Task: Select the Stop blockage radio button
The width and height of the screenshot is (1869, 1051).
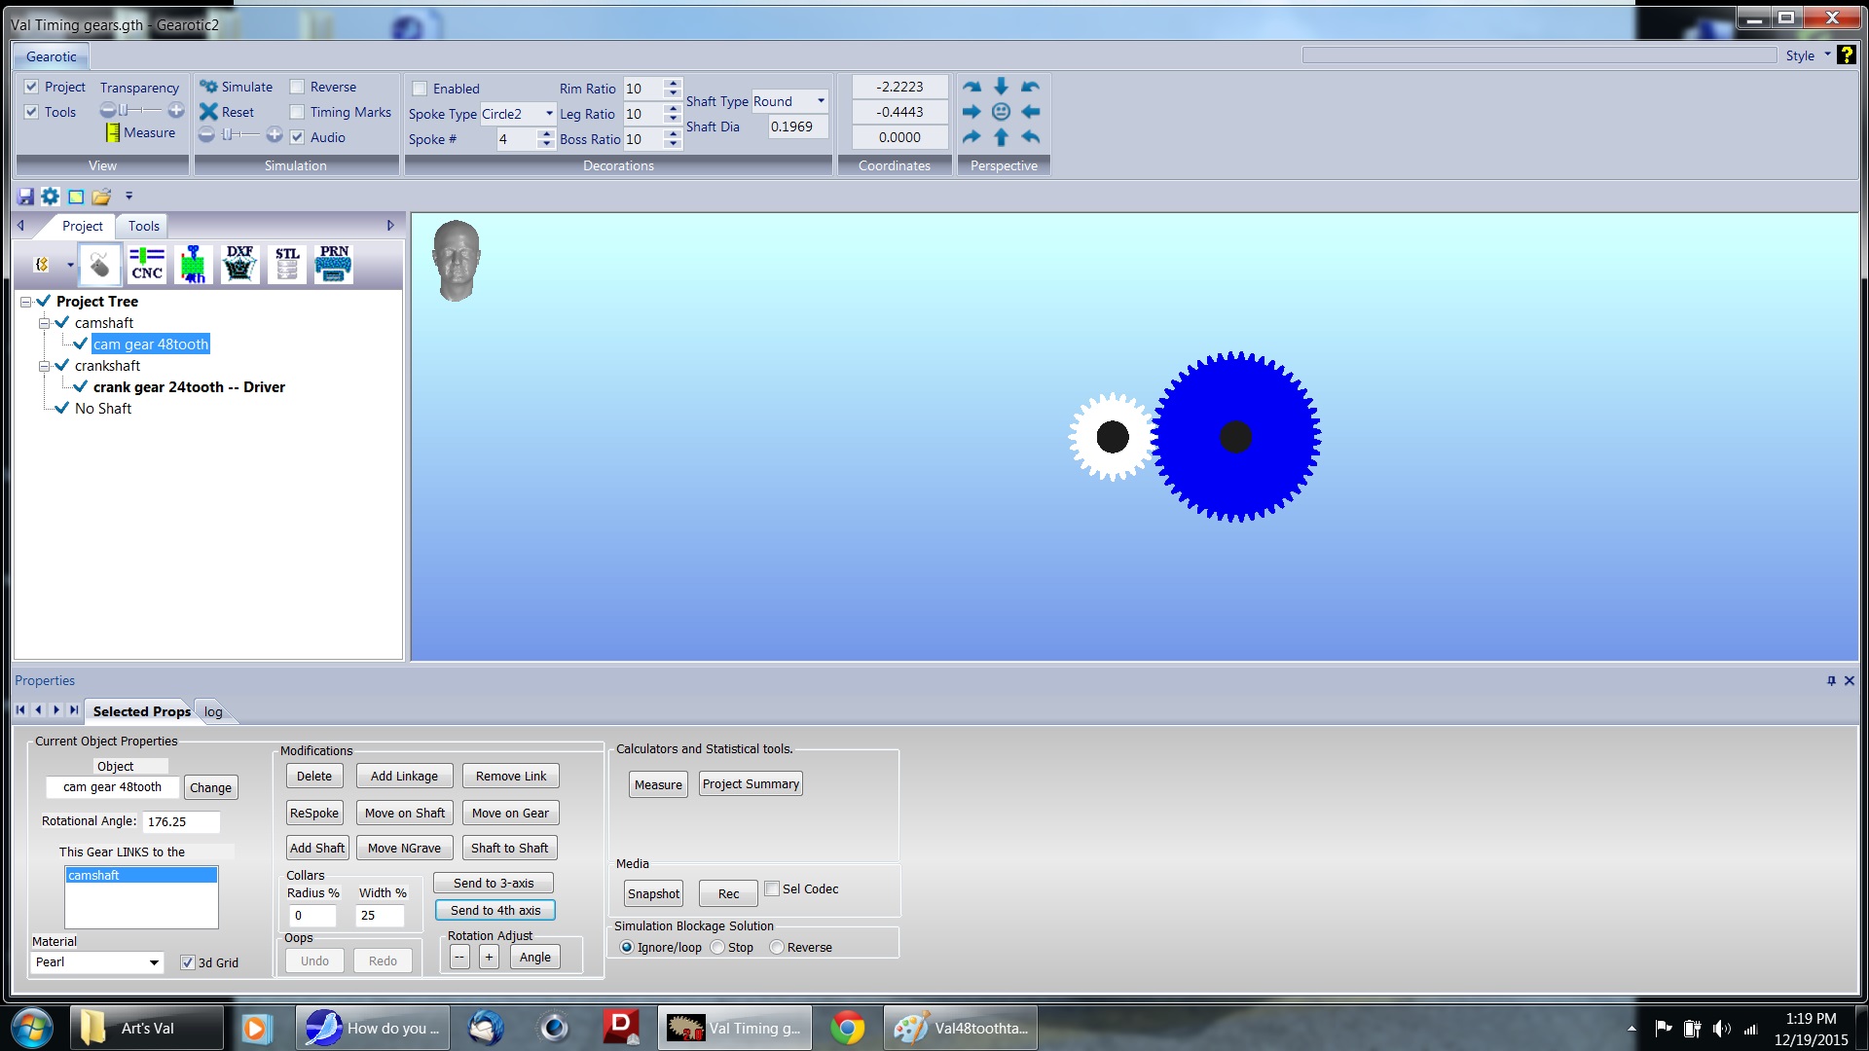Action: pos(718,947)
